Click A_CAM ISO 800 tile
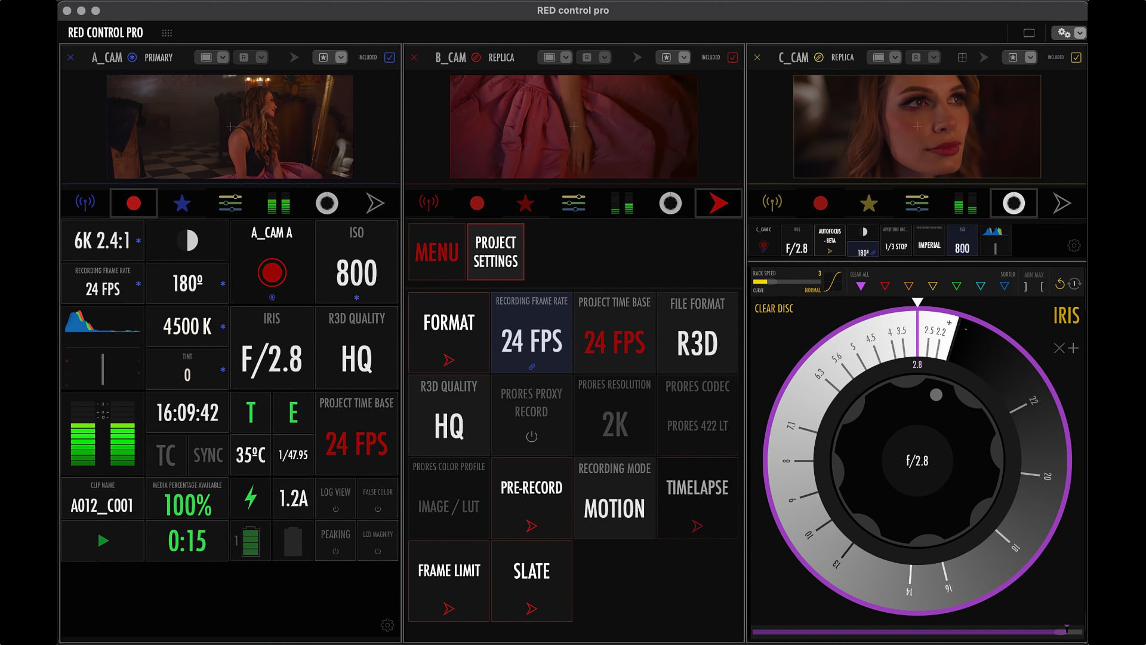Image resolution: width=1146 pixels, height=645 pixels. click(x=356, y=263)
